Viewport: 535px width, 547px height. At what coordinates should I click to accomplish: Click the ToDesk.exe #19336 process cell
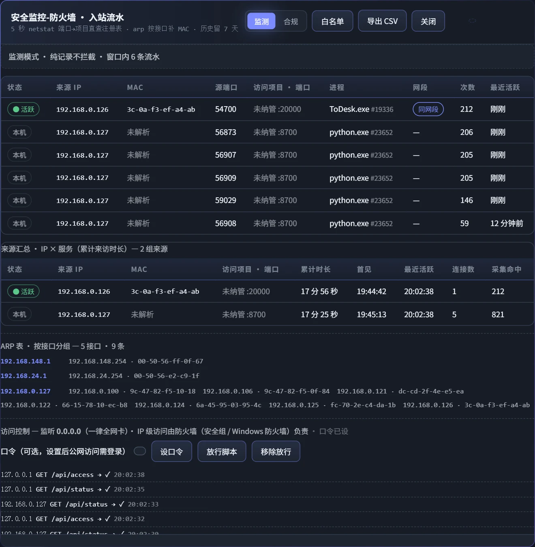pos(362,109)
